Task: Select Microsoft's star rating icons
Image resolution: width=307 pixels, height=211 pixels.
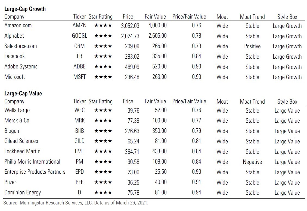Action: coord(103,77)
